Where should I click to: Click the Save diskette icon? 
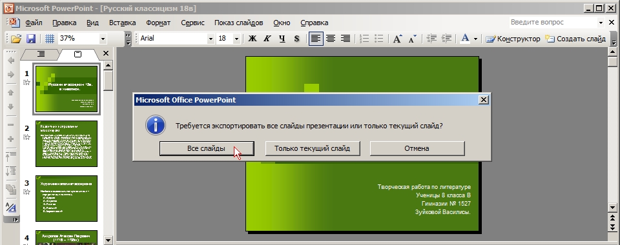(31, 39)
